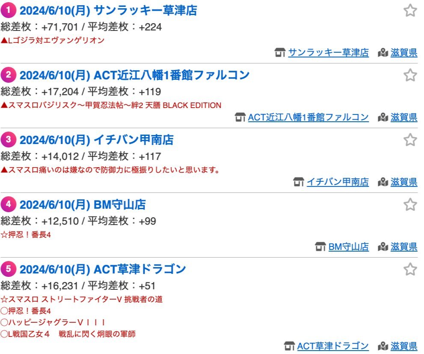Click 滋賀県 link in the BM守山店 entry
The height and width of the screenshot is (354, 424).
(404, 247)
